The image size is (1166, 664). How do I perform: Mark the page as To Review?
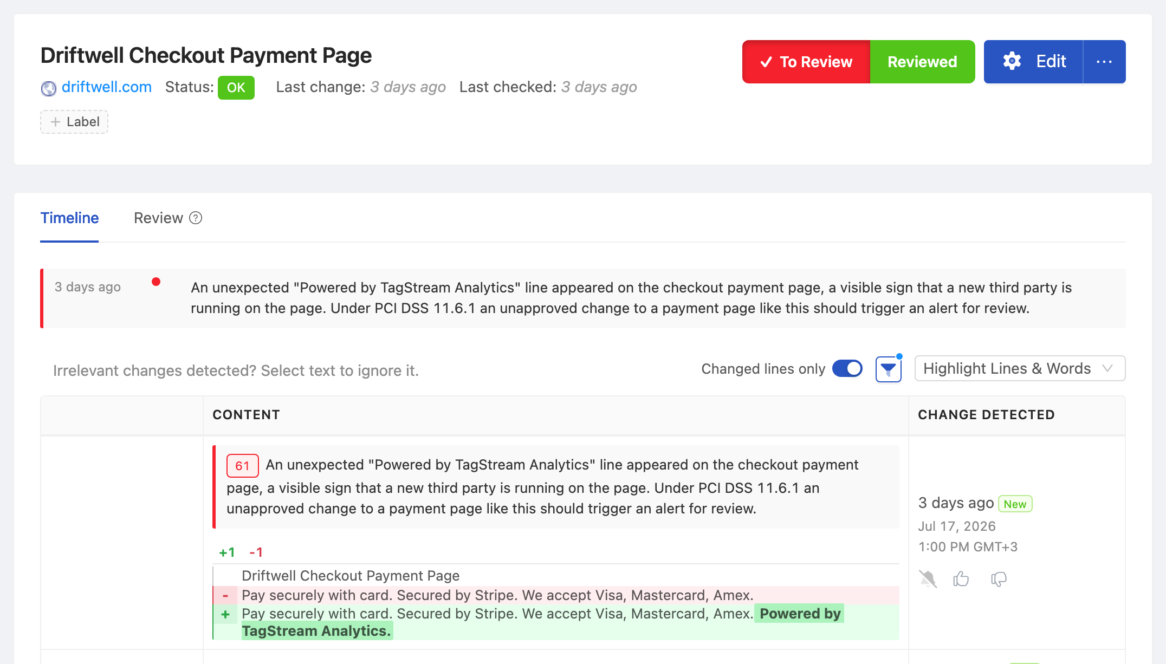(x=806, y=62)
